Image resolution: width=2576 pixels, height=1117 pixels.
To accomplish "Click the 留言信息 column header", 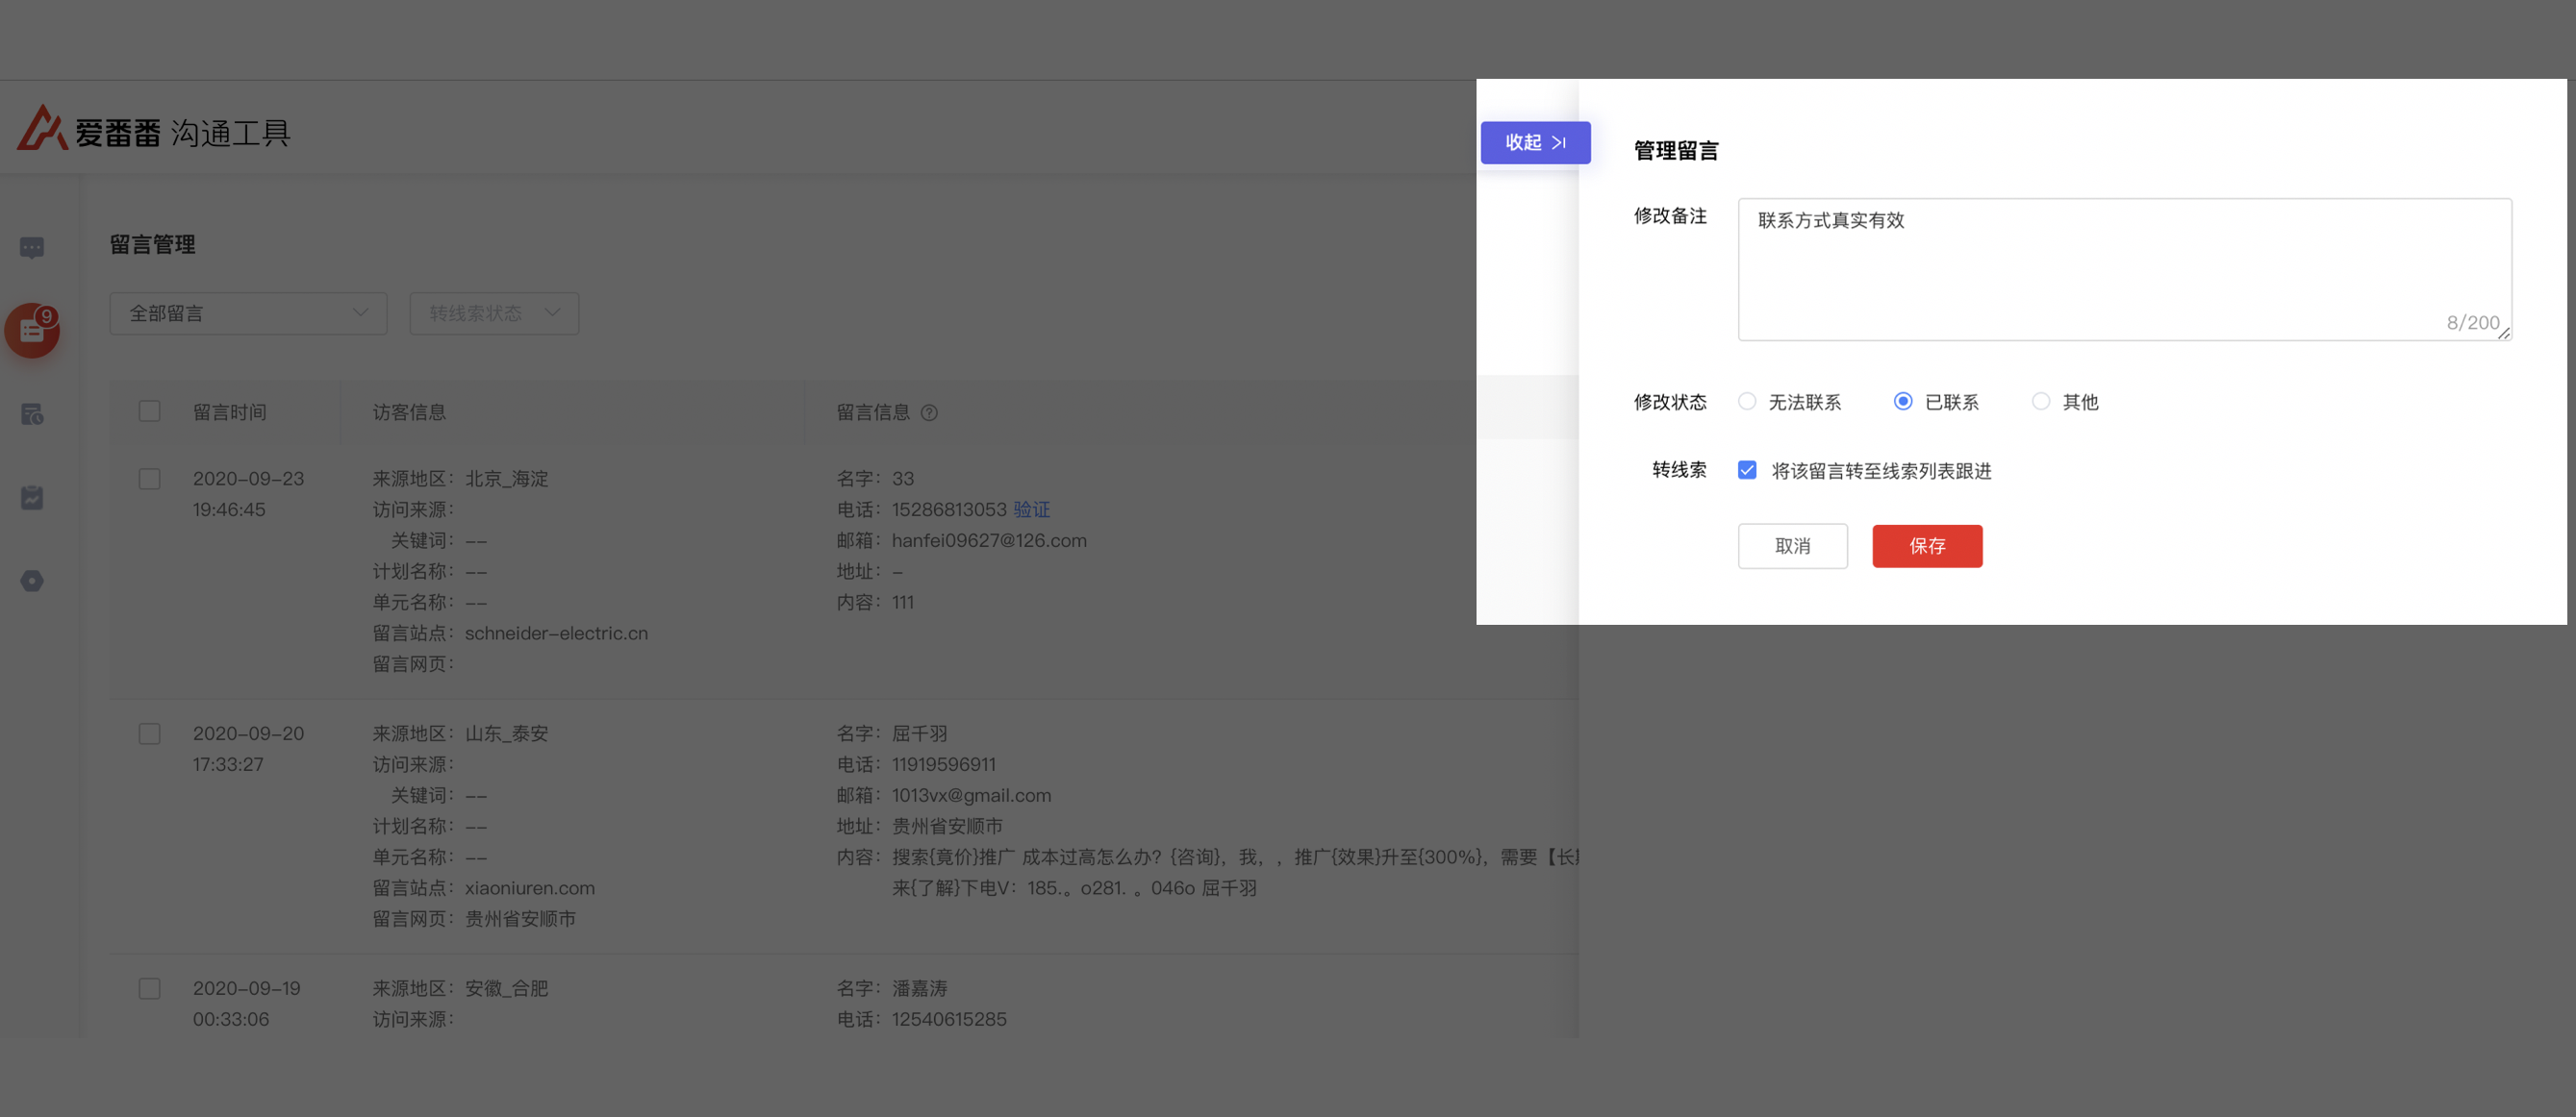I will tap(873, 412).
